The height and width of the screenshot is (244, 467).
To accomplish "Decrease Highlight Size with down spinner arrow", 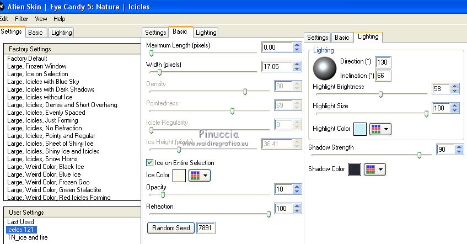I will point(454,110).
